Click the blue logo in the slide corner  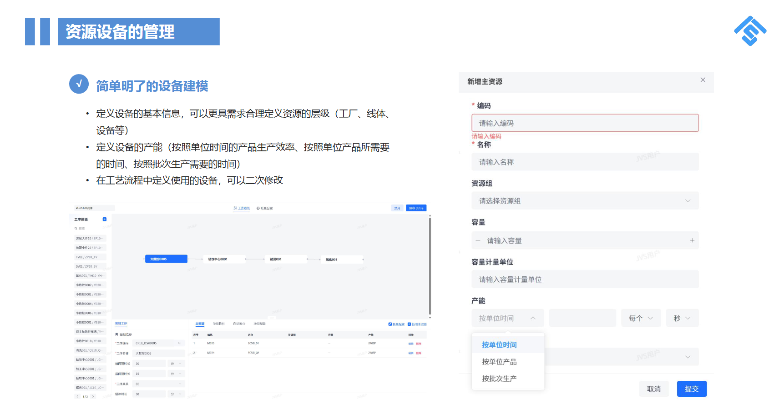750,30
